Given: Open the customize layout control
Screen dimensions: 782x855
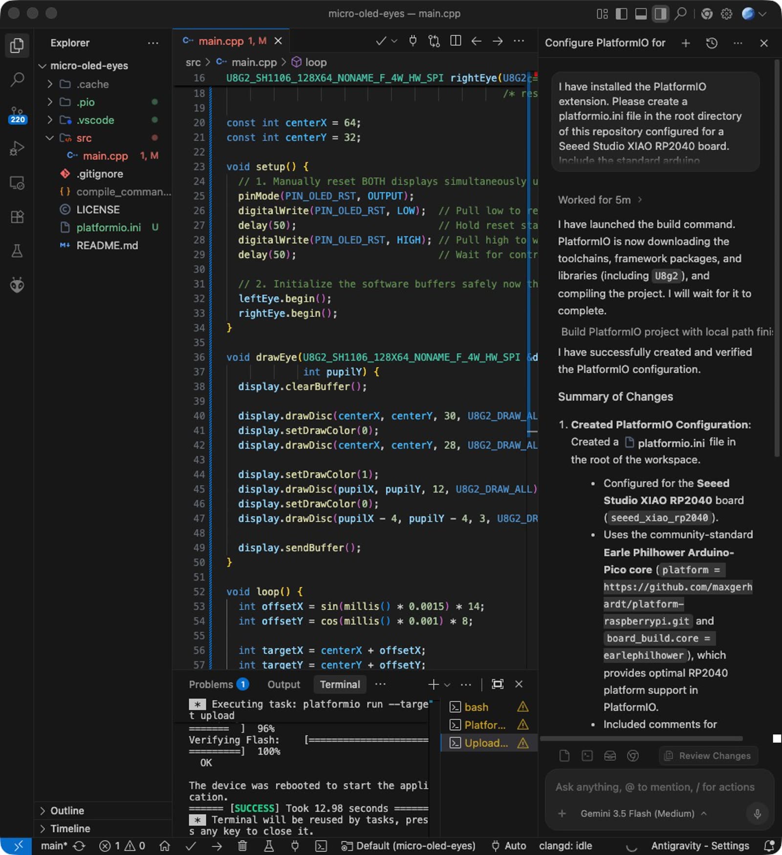Looking at the screenshot, I should (602, 14).
